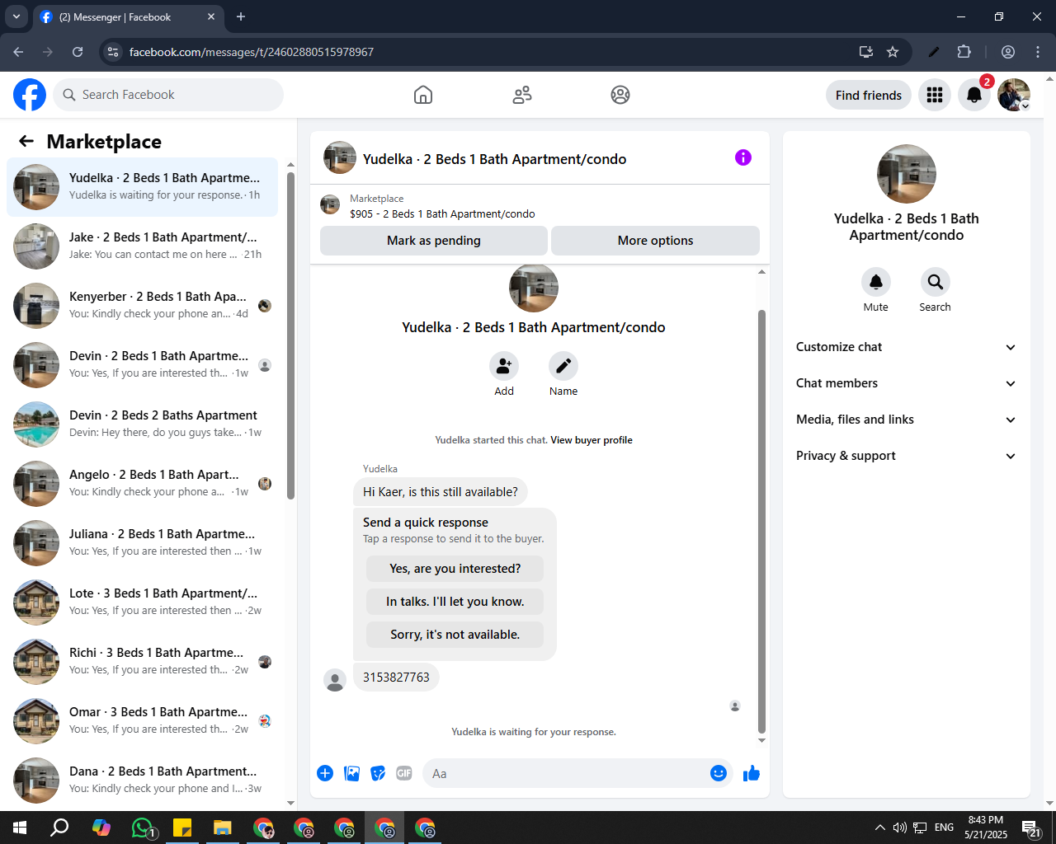Open WhatsApp from the taskbar
Viewport: 1056px width, 844px height.
(142, 828)
